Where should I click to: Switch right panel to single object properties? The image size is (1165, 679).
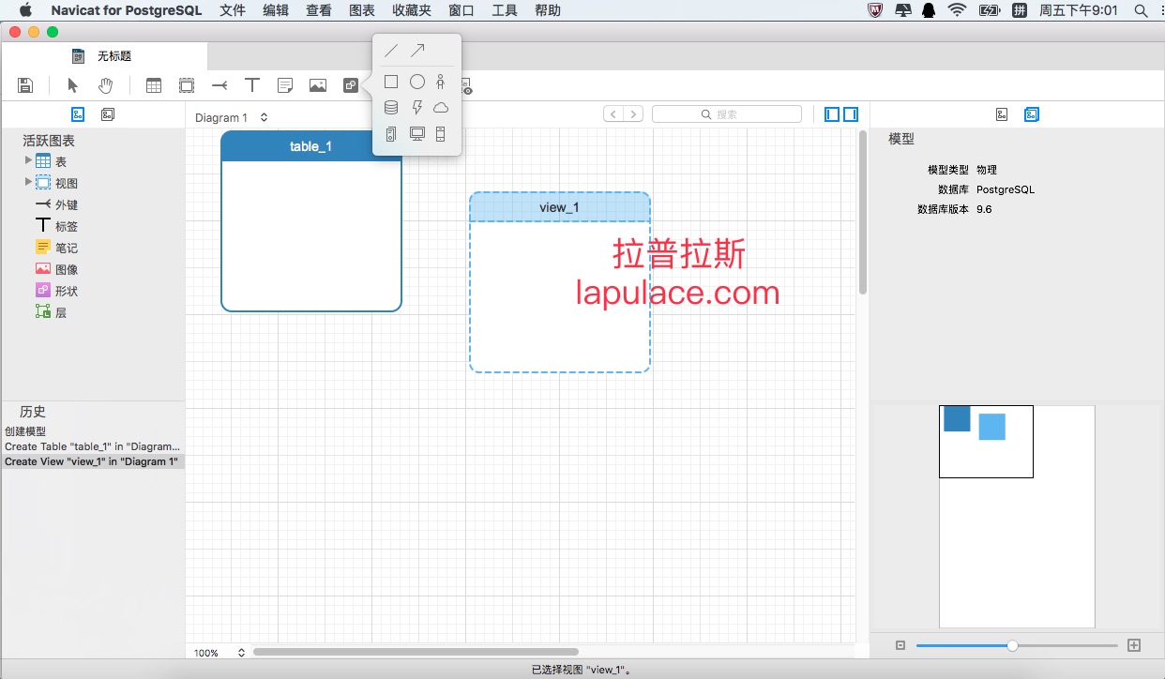pos(1002,114)
